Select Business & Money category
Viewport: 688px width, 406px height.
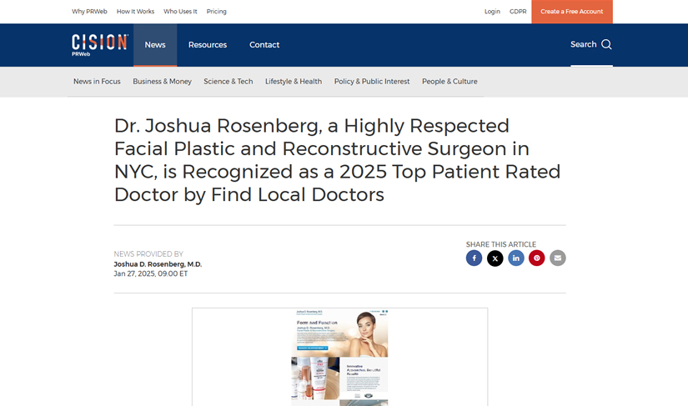point(163,82)
